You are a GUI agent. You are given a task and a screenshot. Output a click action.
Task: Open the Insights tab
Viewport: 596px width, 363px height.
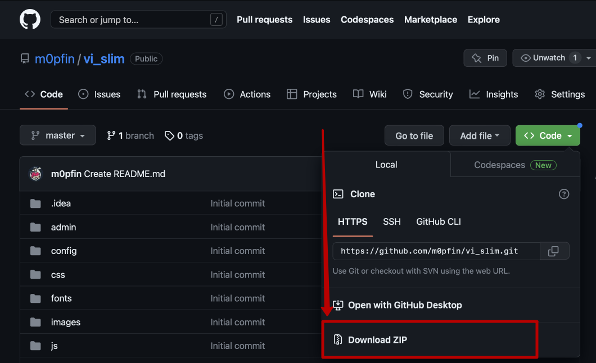494,94
